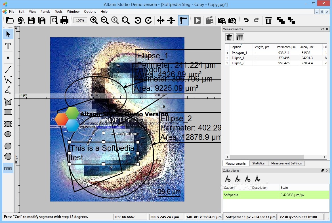Flip the image horizontally
Screen dimensions: 332x223
(161, 20)
